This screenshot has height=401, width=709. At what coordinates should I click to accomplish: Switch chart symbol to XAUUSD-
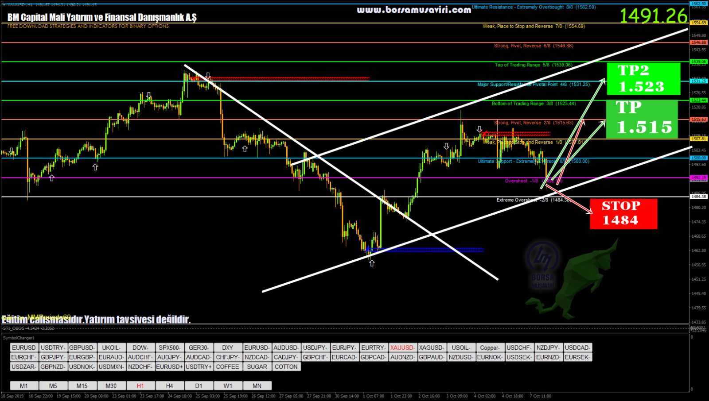[x=402, y=347]
